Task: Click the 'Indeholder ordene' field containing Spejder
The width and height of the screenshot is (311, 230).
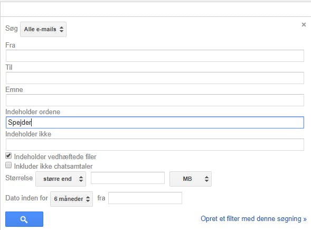Action: pyautogui.click(x=155, y=122)
